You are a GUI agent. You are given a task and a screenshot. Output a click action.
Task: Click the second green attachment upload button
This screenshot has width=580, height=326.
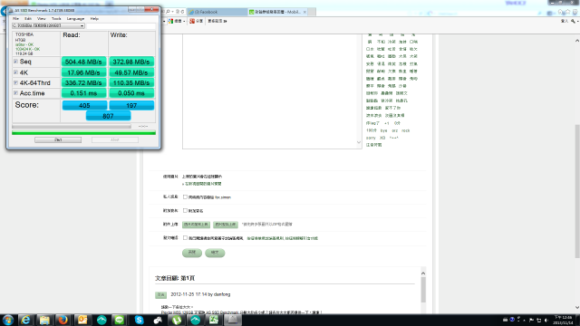point(226,225)
